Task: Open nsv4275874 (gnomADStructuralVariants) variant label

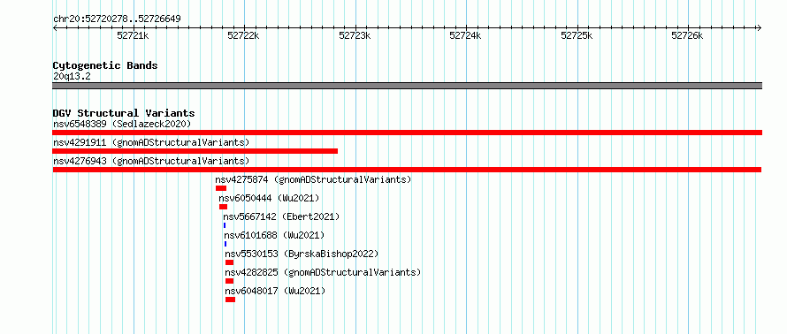Action: 313,179
